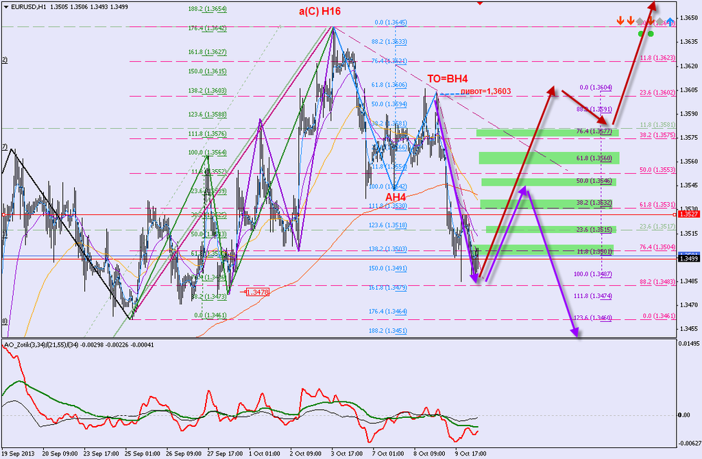Select blue Fibonacci label 150.0 (1.3491)
Viewport: 702px width, 459px height.
pyautogui.click(x=388, y=269)
